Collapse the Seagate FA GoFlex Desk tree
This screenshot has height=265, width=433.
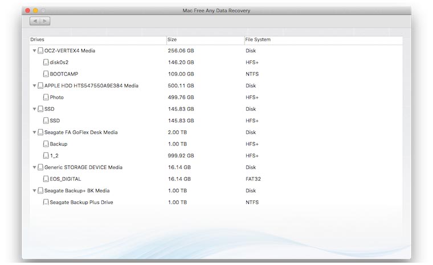[x=34, y=132]
